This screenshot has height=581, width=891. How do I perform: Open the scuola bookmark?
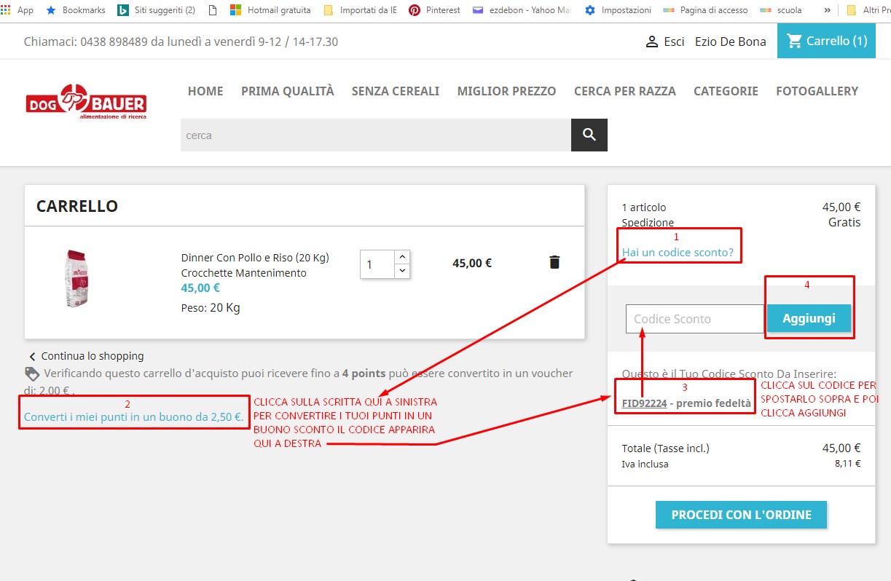781,10
